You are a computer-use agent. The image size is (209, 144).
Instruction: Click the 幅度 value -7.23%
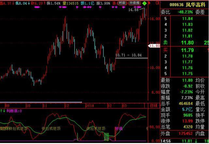(186, 92)
